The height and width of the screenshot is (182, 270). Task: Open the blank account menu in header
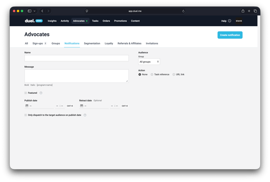coord(239,21)
